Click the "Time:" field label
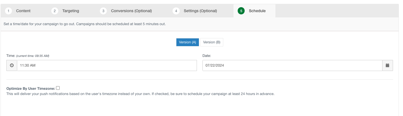403x116 pixels. 11,56
